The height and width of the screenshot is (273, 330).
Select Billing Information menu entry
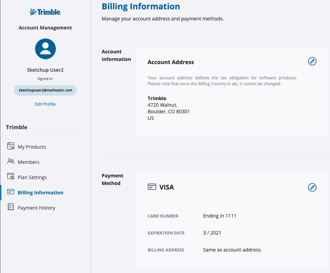coord(40,193)
